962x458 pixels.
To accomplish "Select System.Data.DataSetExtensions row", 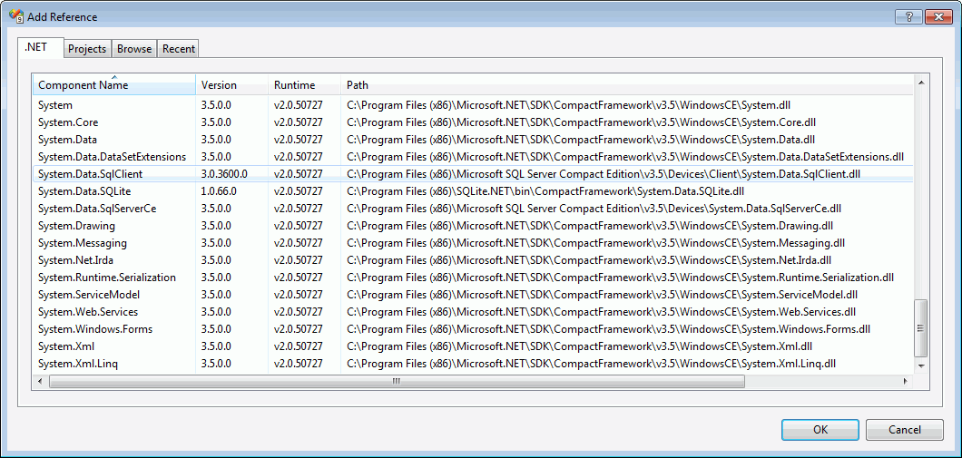I will coord(473,156).
